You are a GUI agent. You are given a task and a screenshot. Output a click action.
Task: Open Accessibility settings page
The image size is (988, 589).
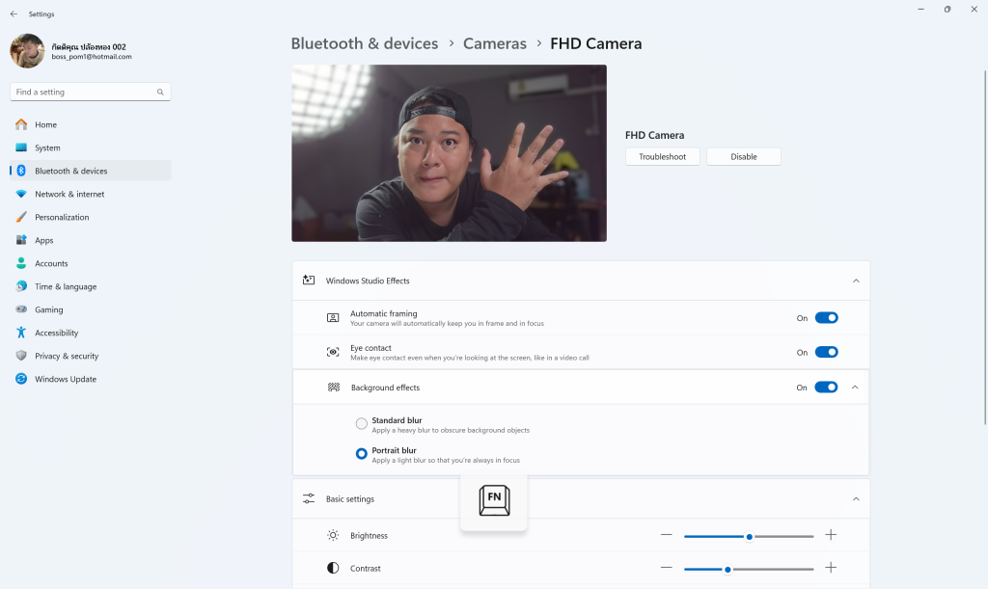click(x=90, y=333)
